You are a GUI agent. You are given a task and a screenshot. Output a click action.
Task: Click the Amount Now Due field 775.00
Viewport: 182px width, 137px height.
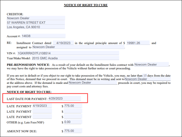[73, 131]
